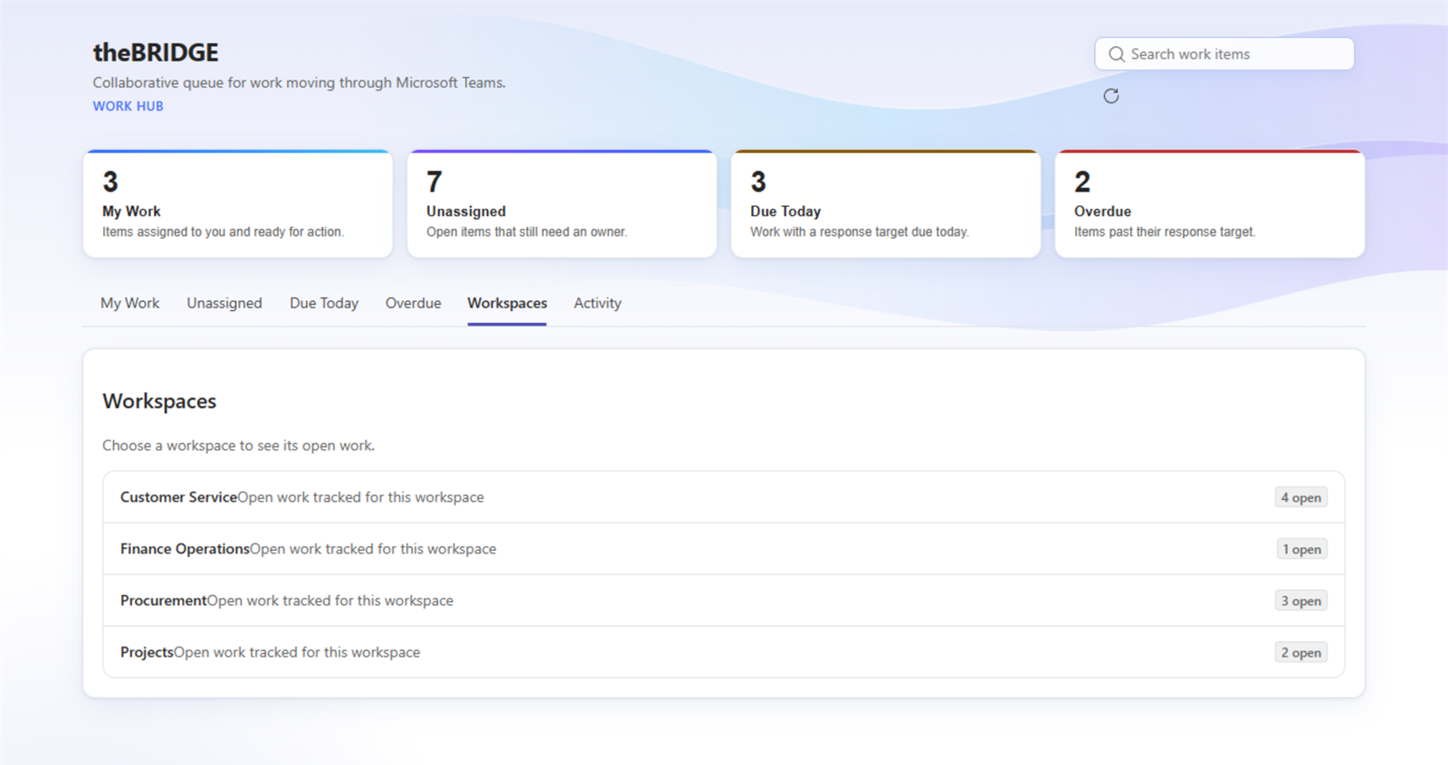Switch to the Overdue tab
Viewport: 1448px width, 765px height.
coord(414,303)
